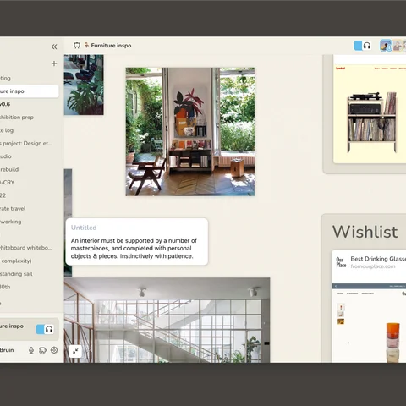This screenshot has height=406, width=406.
Task: Collapse the view with the inward-arrows button
Action: coord(75,351)
